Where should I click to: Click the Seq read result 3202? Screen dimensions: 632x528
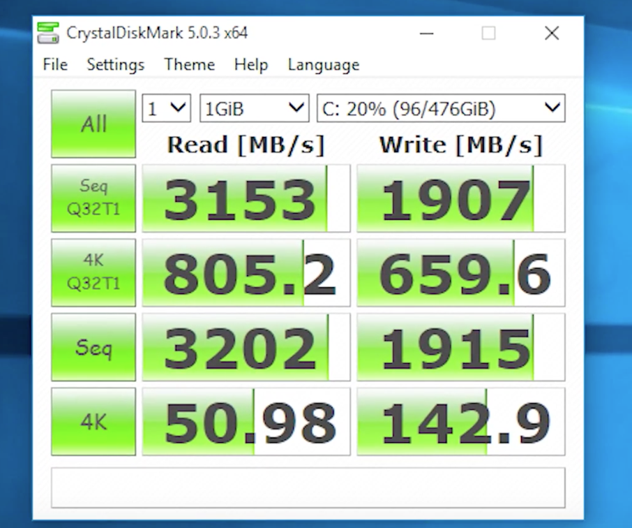tap(246, 347)
